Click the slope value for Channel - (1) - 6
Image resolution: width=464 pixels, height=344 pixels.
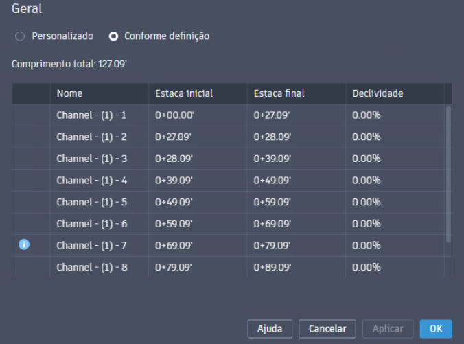coord(367,224)
